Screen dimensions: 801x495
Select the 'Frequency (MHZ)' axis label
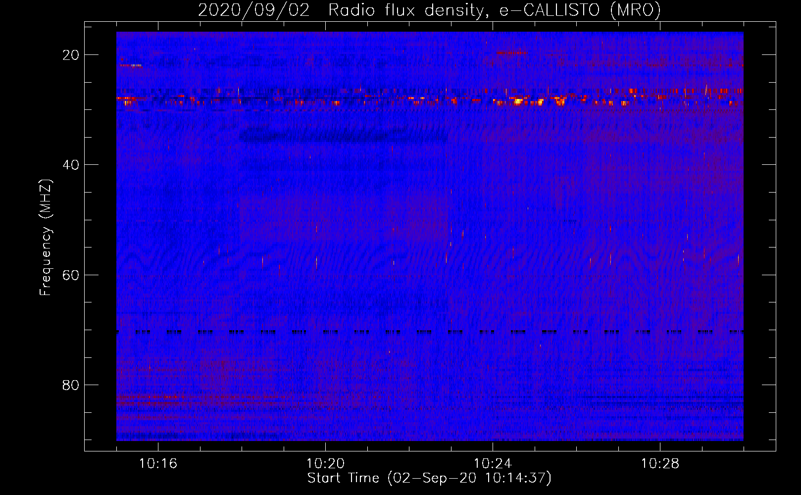(46, 238)
